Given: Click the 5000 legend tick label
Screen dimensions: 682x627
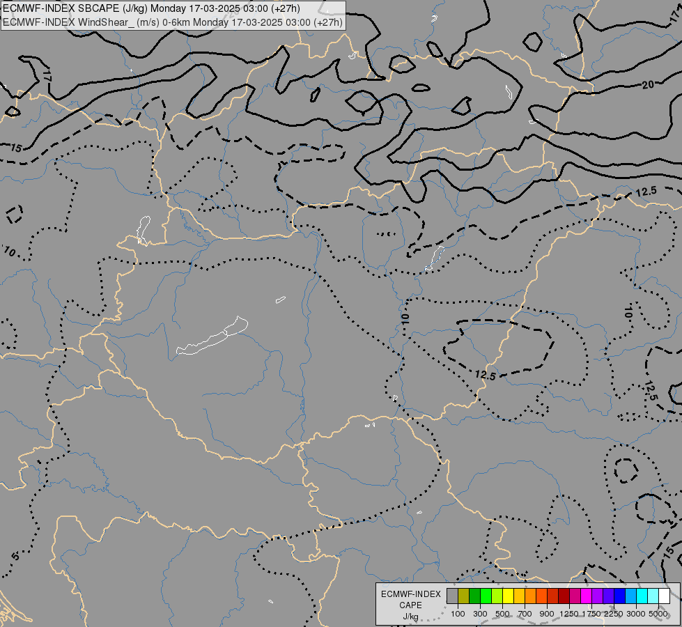Looking at the screenshot, I should [x=658, y=614].
